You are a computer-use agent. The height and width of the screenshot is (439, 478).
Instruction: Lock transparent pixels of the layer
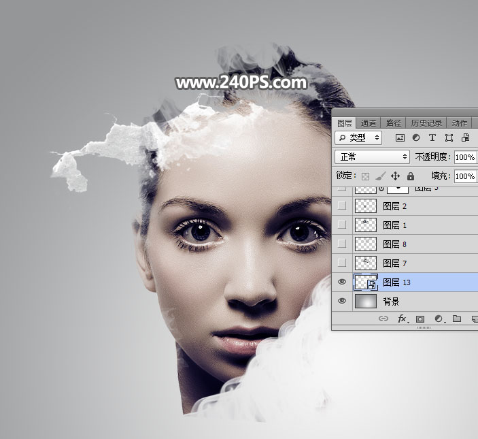pyautogui.click(x=365, y=176)
